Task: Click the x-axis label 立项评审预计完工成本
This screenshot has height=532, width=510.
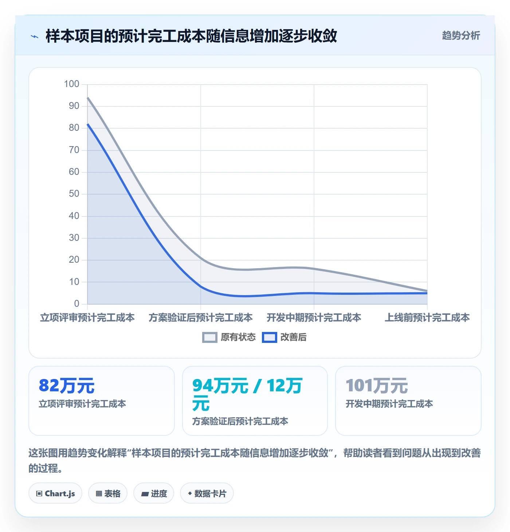Action: click(87, 318)
